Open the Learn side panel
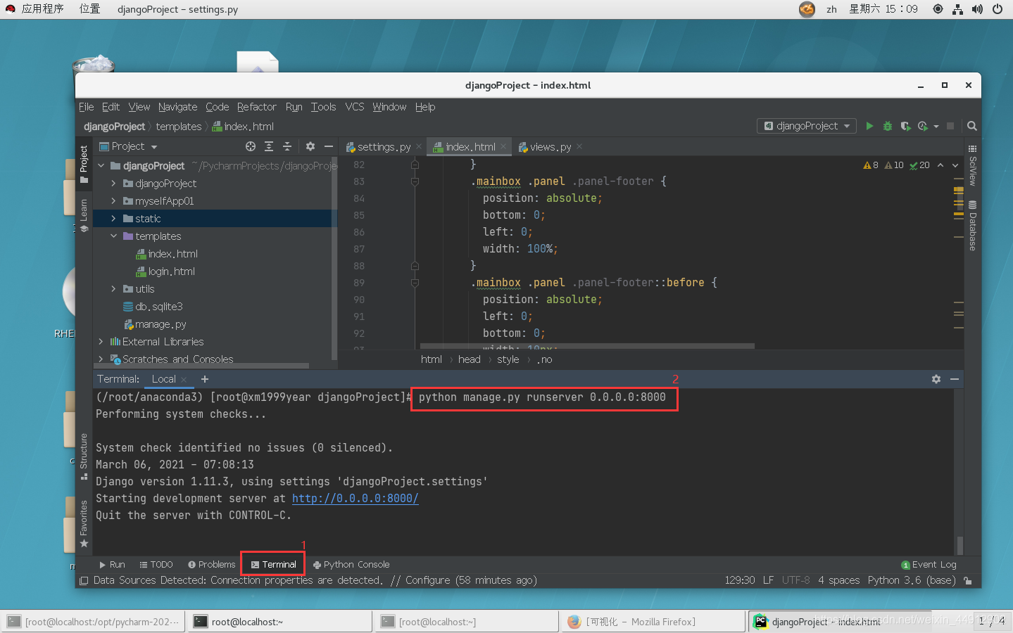1013x633 pixels. 84,215
